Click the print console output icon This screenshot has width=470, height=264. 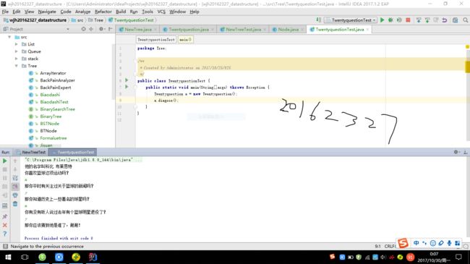15,195
